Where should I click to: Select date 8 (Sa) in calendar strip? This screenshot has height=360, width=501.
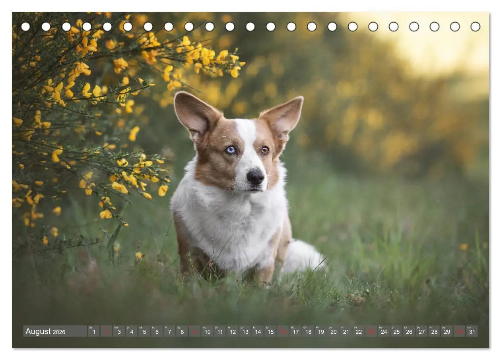182,331
